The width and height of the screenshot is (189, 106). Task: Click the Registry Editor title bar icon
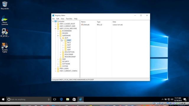53,15
